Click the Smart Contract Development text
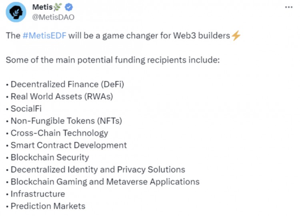 69,146
